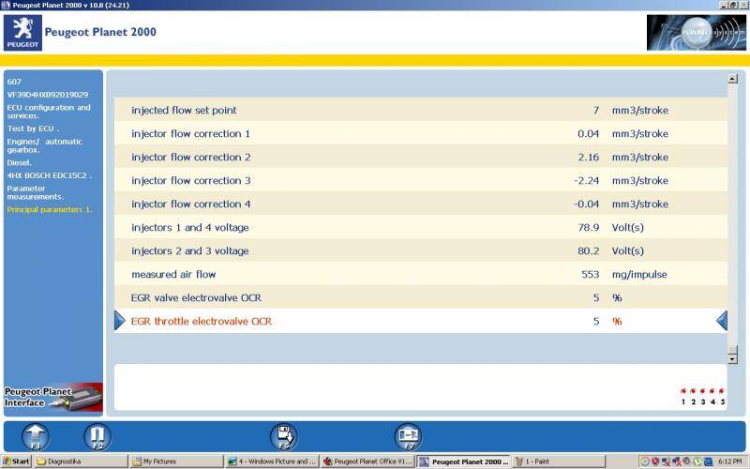Click the F5 save icon
This screenshot has width=750, height=469.
(x=283, y=436)
